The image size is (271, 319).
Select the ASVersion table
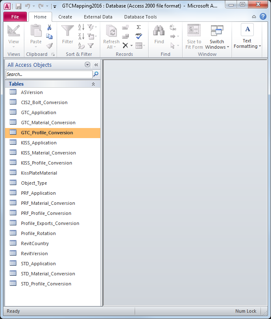[53, 92]
